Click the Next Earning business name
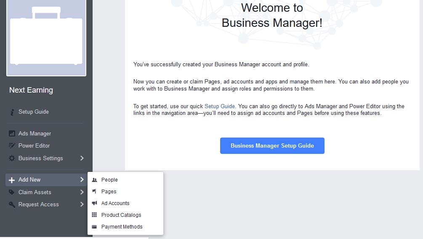Viewport: 423px width, 239px height. 31,90
